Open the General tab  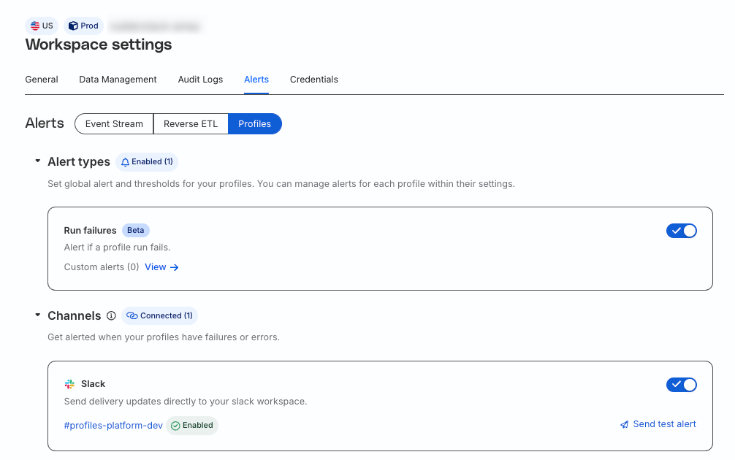click(x=42, y=79)
